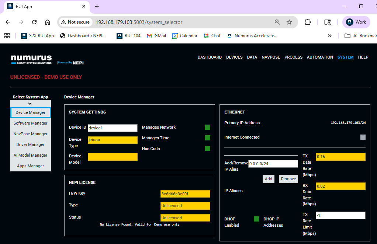
Task: Click the browser home icon
Action: (x=48, y=22)
